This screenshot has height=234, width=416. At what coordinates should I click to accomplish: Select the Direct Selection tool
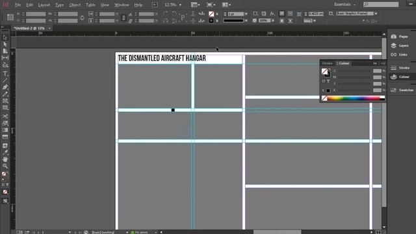pos(5,44)
